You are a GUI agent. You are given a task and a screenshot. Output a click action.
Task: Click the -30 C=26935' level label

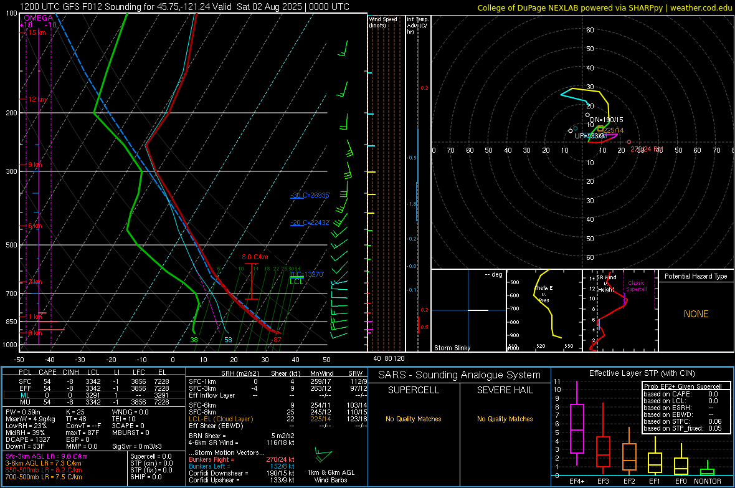click(310, 195)
